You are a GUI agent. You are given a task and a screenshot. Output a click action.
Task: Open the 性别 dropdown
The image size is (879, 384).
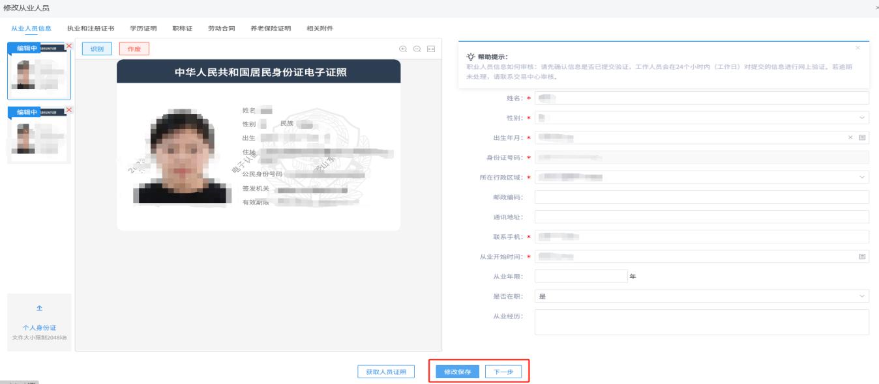point(702,118)
